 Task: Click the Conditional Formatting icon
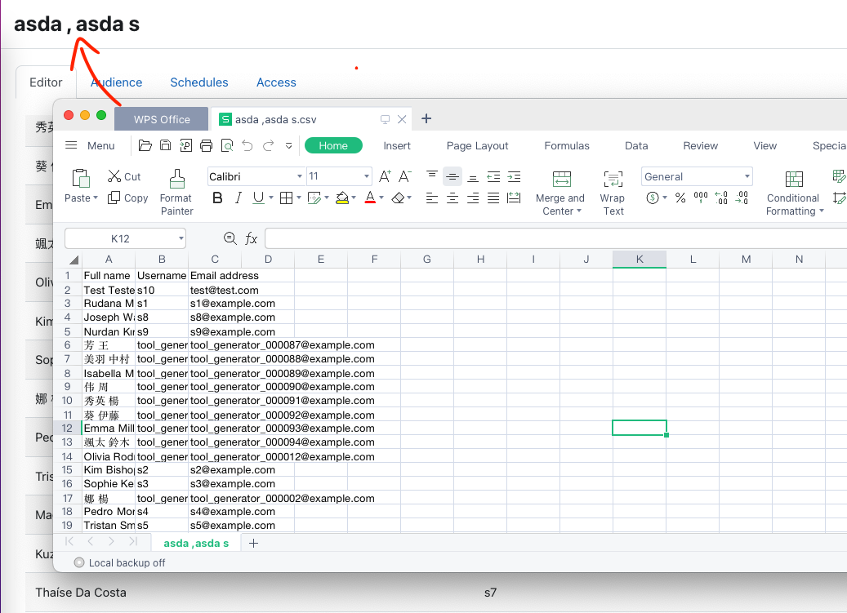794,179
